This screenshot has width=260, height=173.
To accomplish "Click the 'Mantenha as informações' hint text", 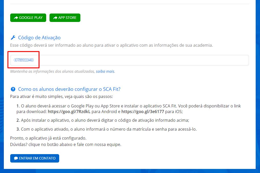I will [52, 71].
